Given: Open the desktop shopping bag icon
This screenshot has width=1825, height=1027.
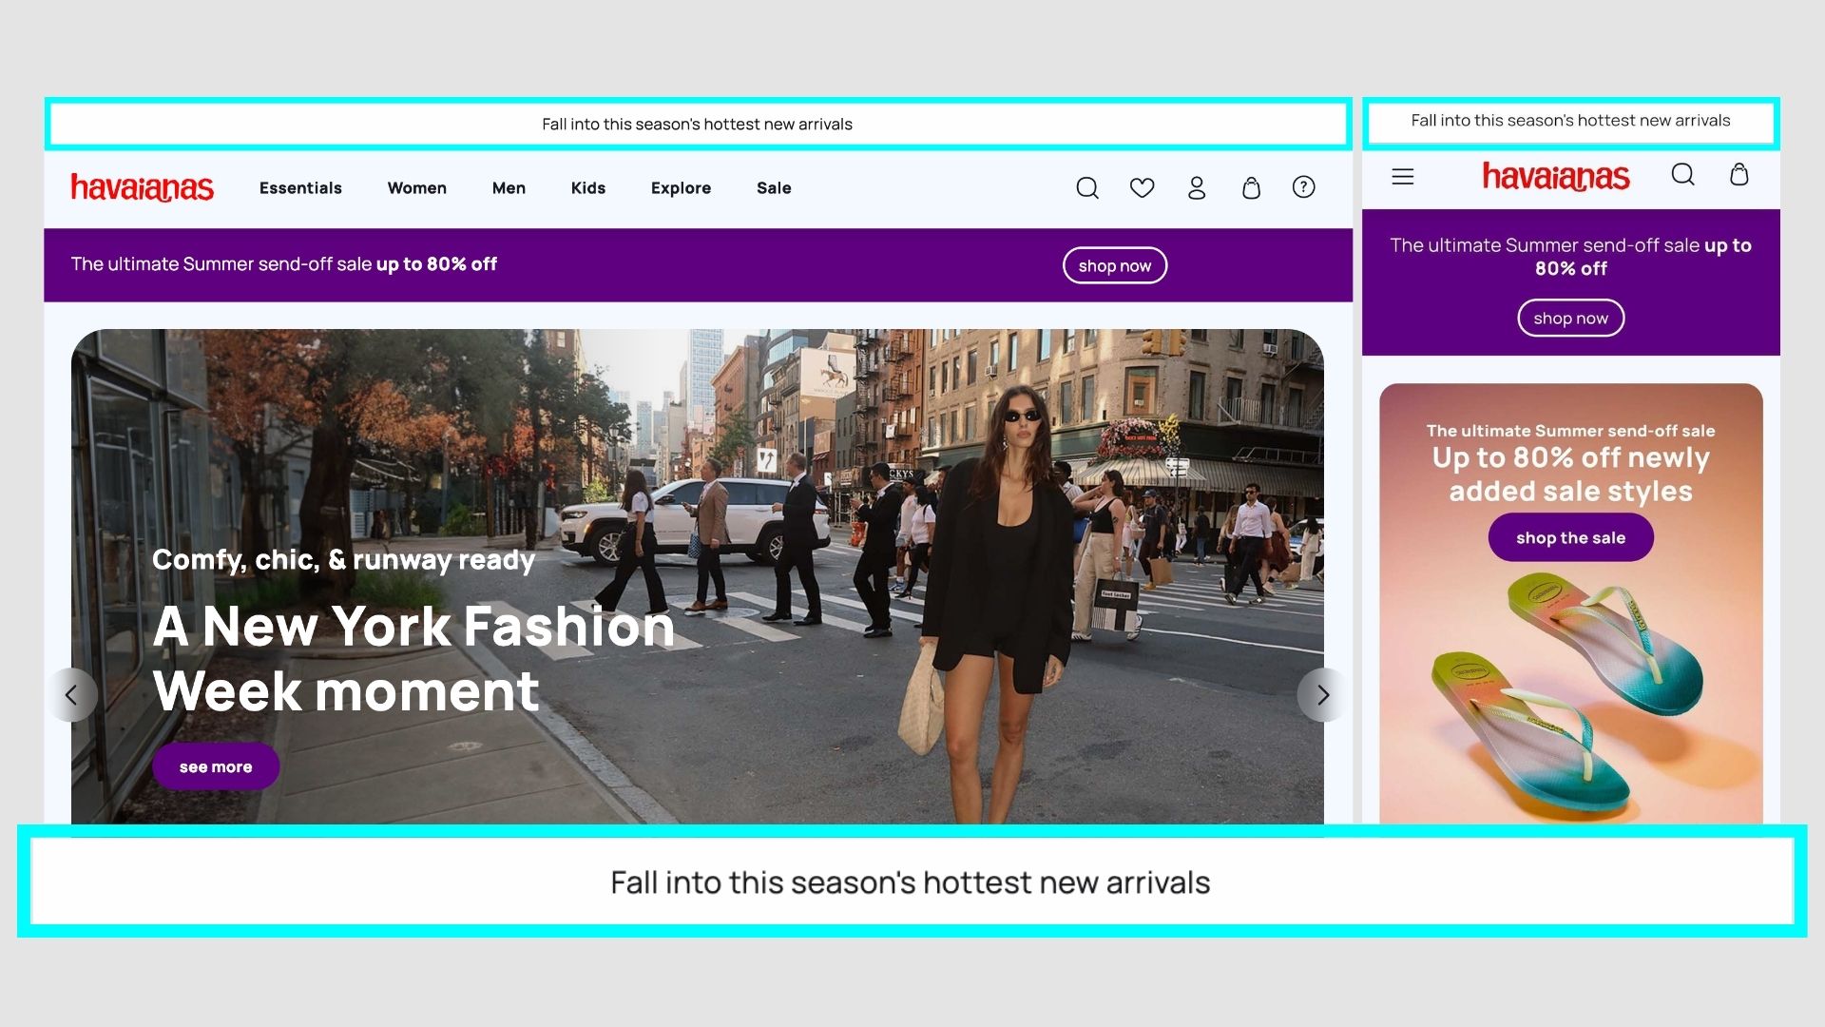Looking at the screenshot, I should point(1251,188).
